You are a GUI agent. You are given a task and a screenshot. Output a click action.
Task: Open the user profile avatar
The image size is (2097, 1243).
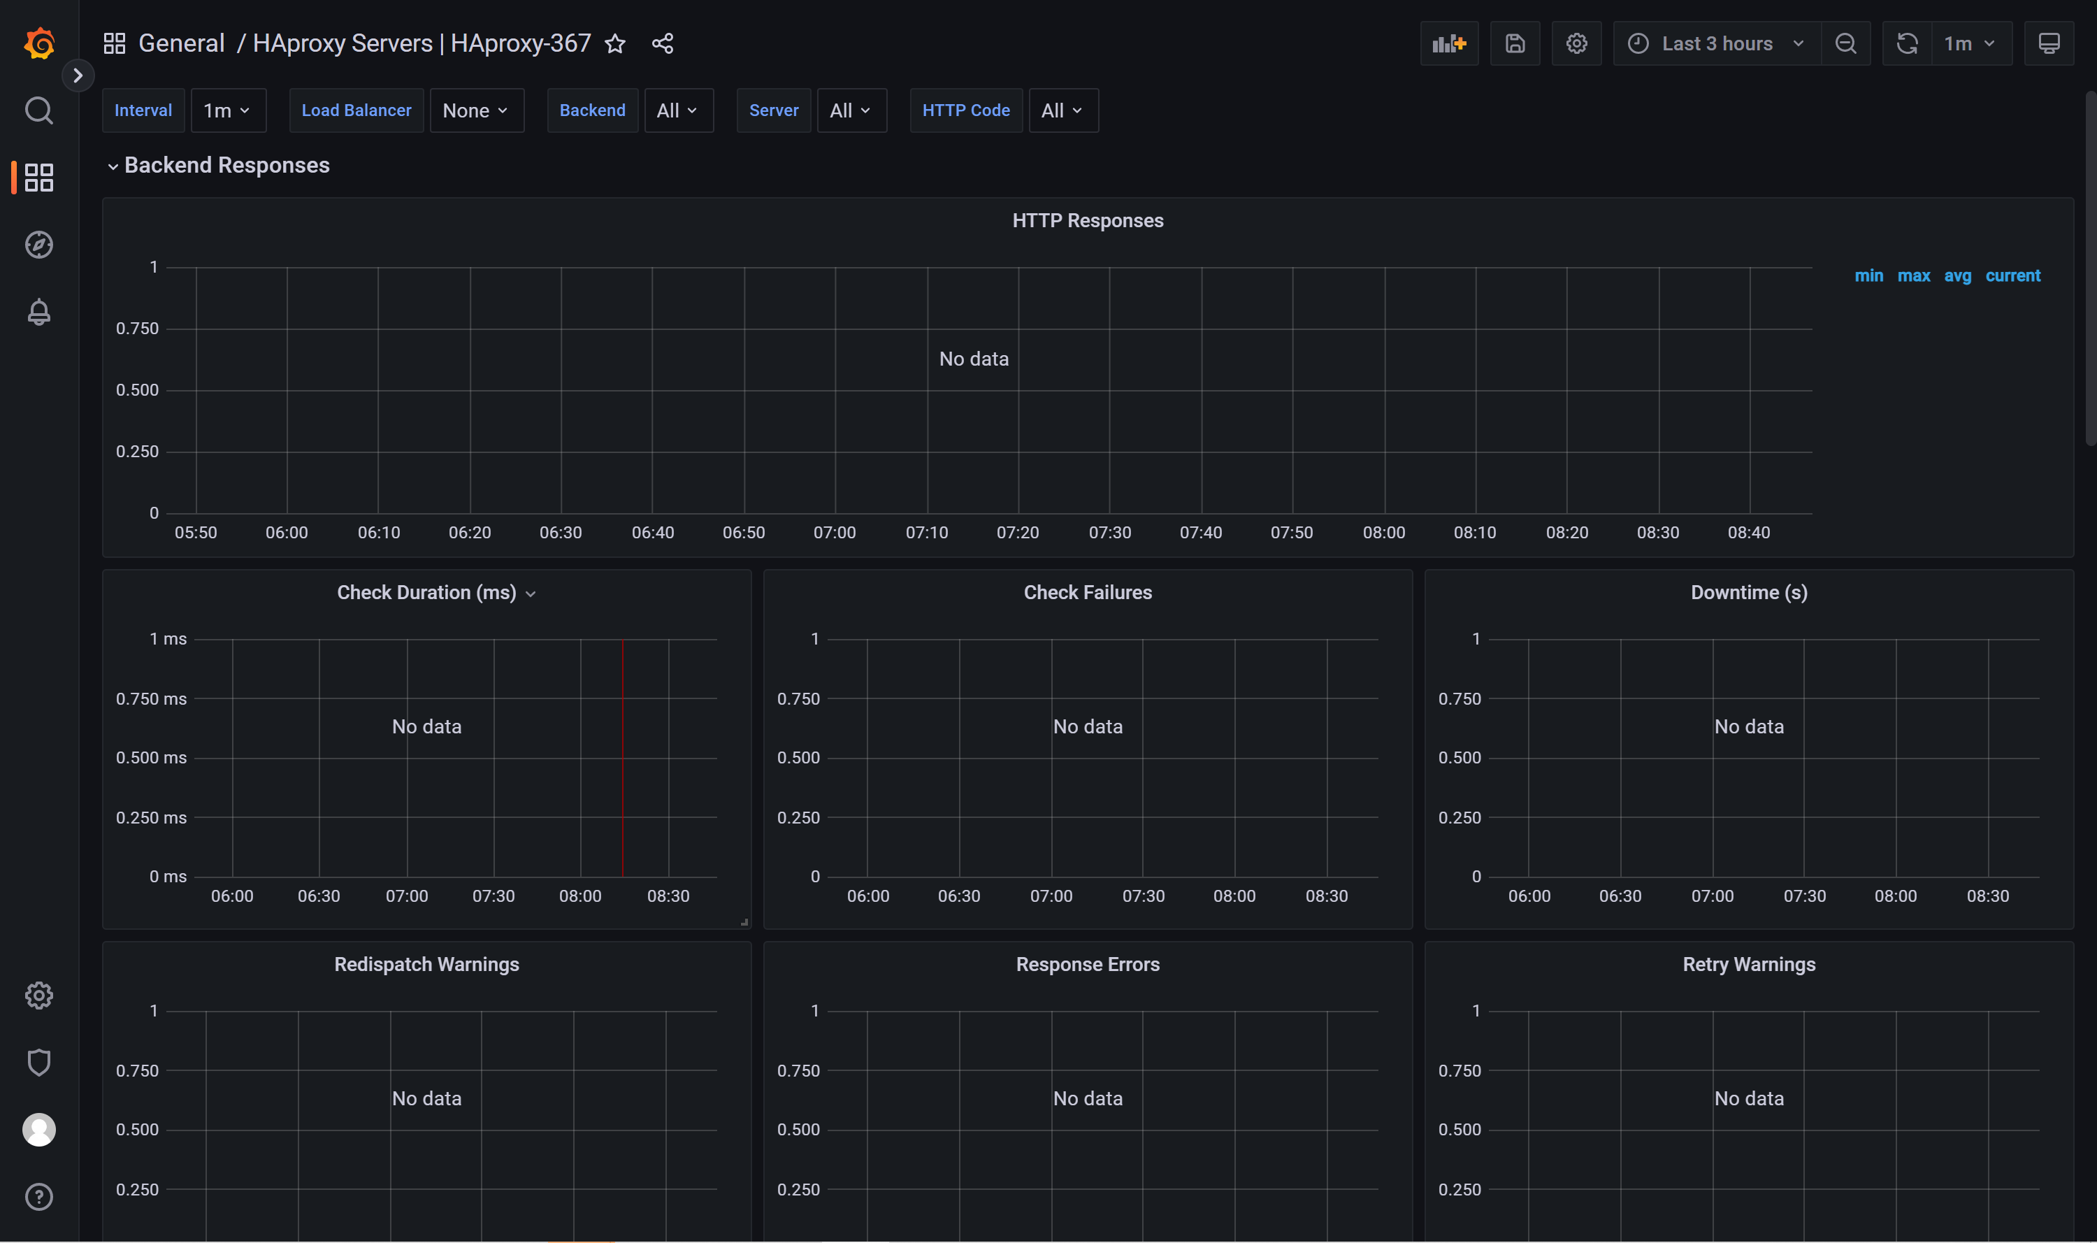click(x=39, y=1129)
